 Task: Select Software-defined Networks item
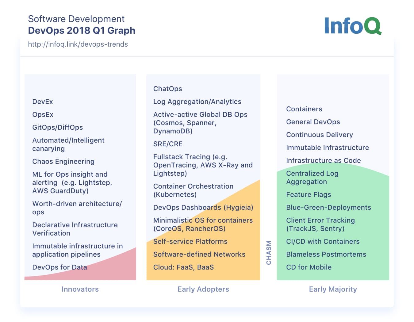pyautogui.click(x=199, y=255)
